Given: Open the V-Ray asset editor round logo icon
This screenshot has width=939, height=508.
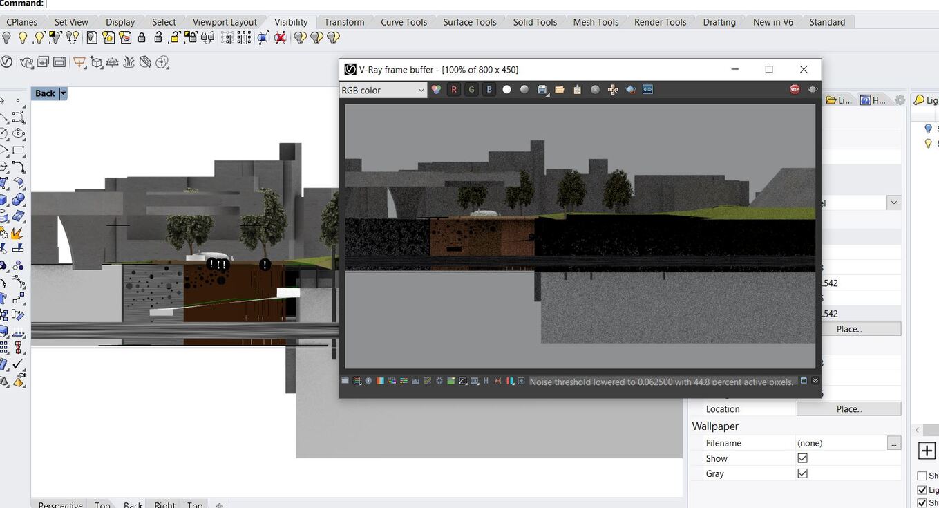Looking at the screenshot, I should (x=7, y=62).
